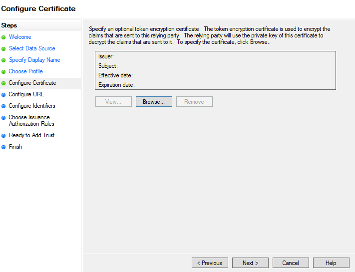
Task: Go back with the Previous button
Action: [210, 263]
